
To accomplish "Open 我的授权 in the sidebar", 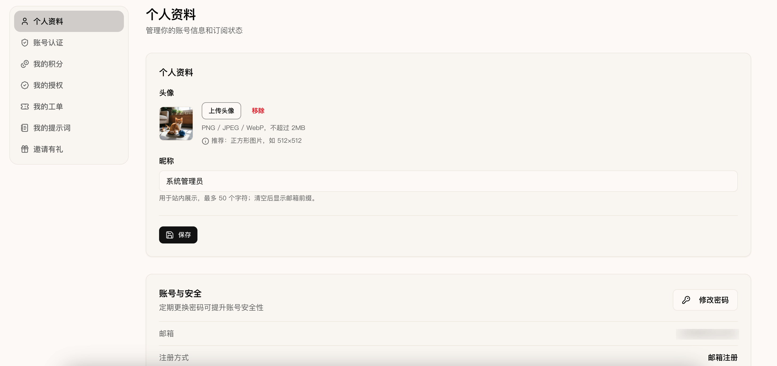I will (69, 85).
